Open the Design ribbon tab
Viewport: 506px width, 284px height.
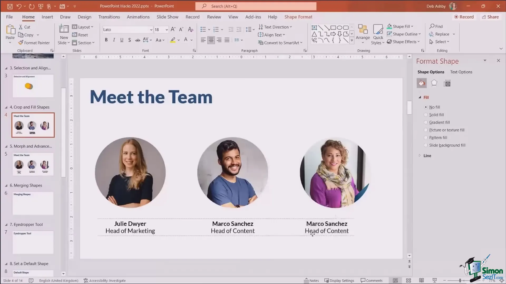click(x=84, y=17)
